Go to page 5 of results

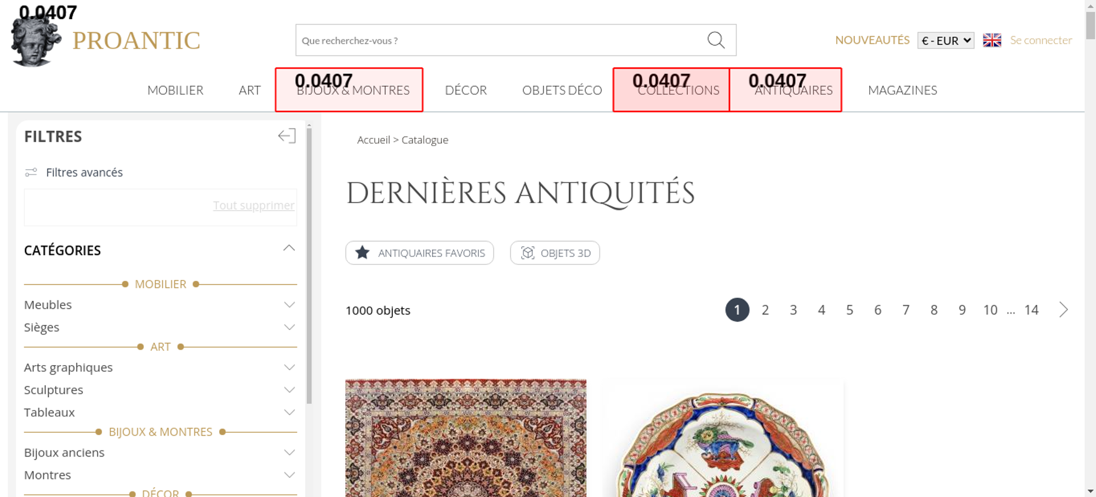(x=849, y=310)
